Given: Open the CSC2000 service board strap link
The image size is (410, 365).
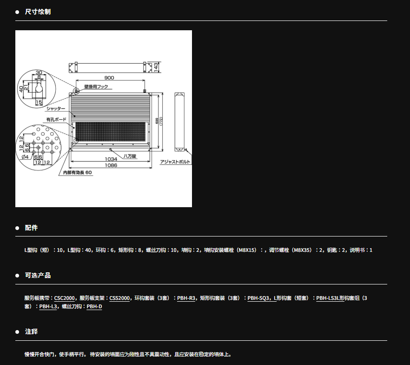Looking at the screenshot, I should pos(65,298).
